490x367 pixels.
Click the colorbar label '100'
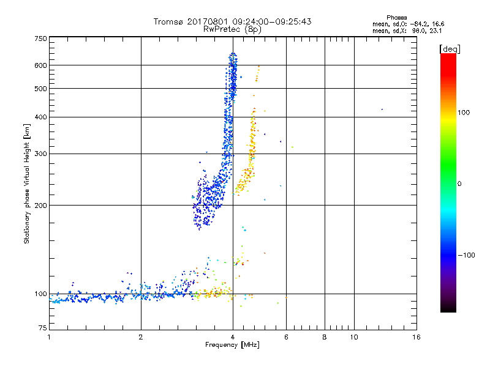tap(464, 113)
